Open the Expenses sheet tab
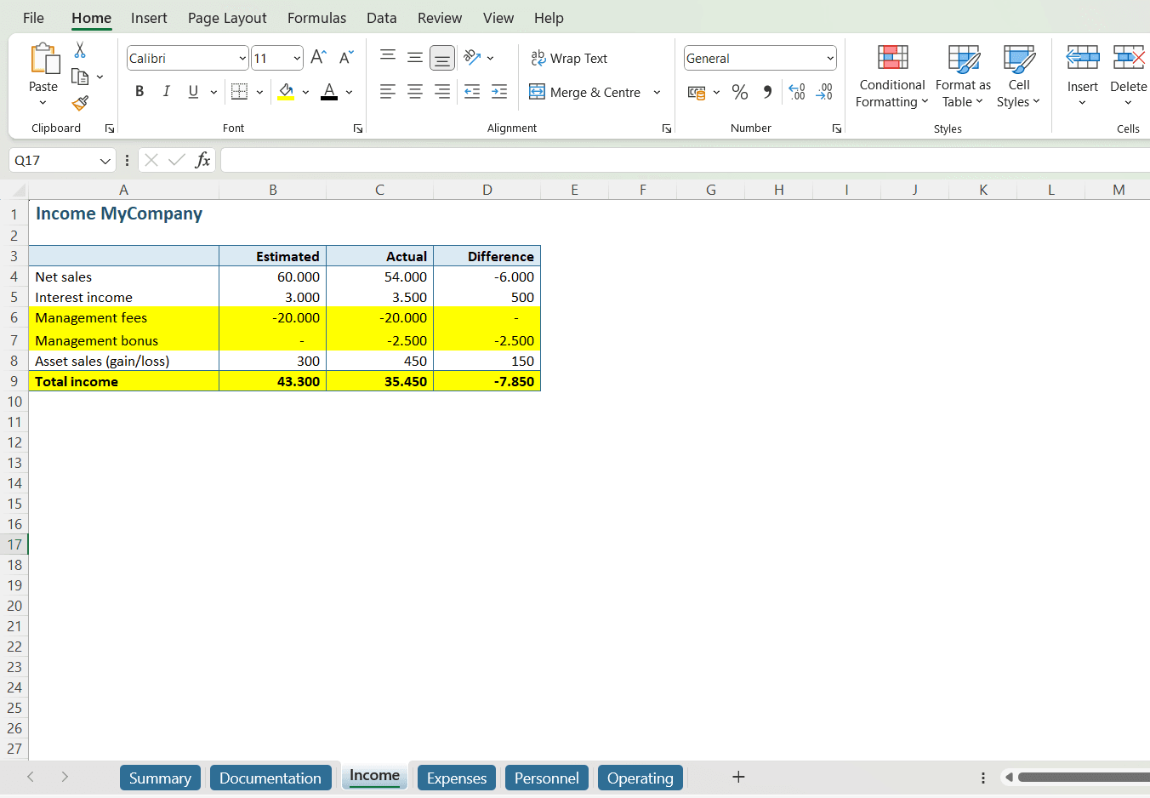Screen dimensions: 1150x798 [456, 777]
